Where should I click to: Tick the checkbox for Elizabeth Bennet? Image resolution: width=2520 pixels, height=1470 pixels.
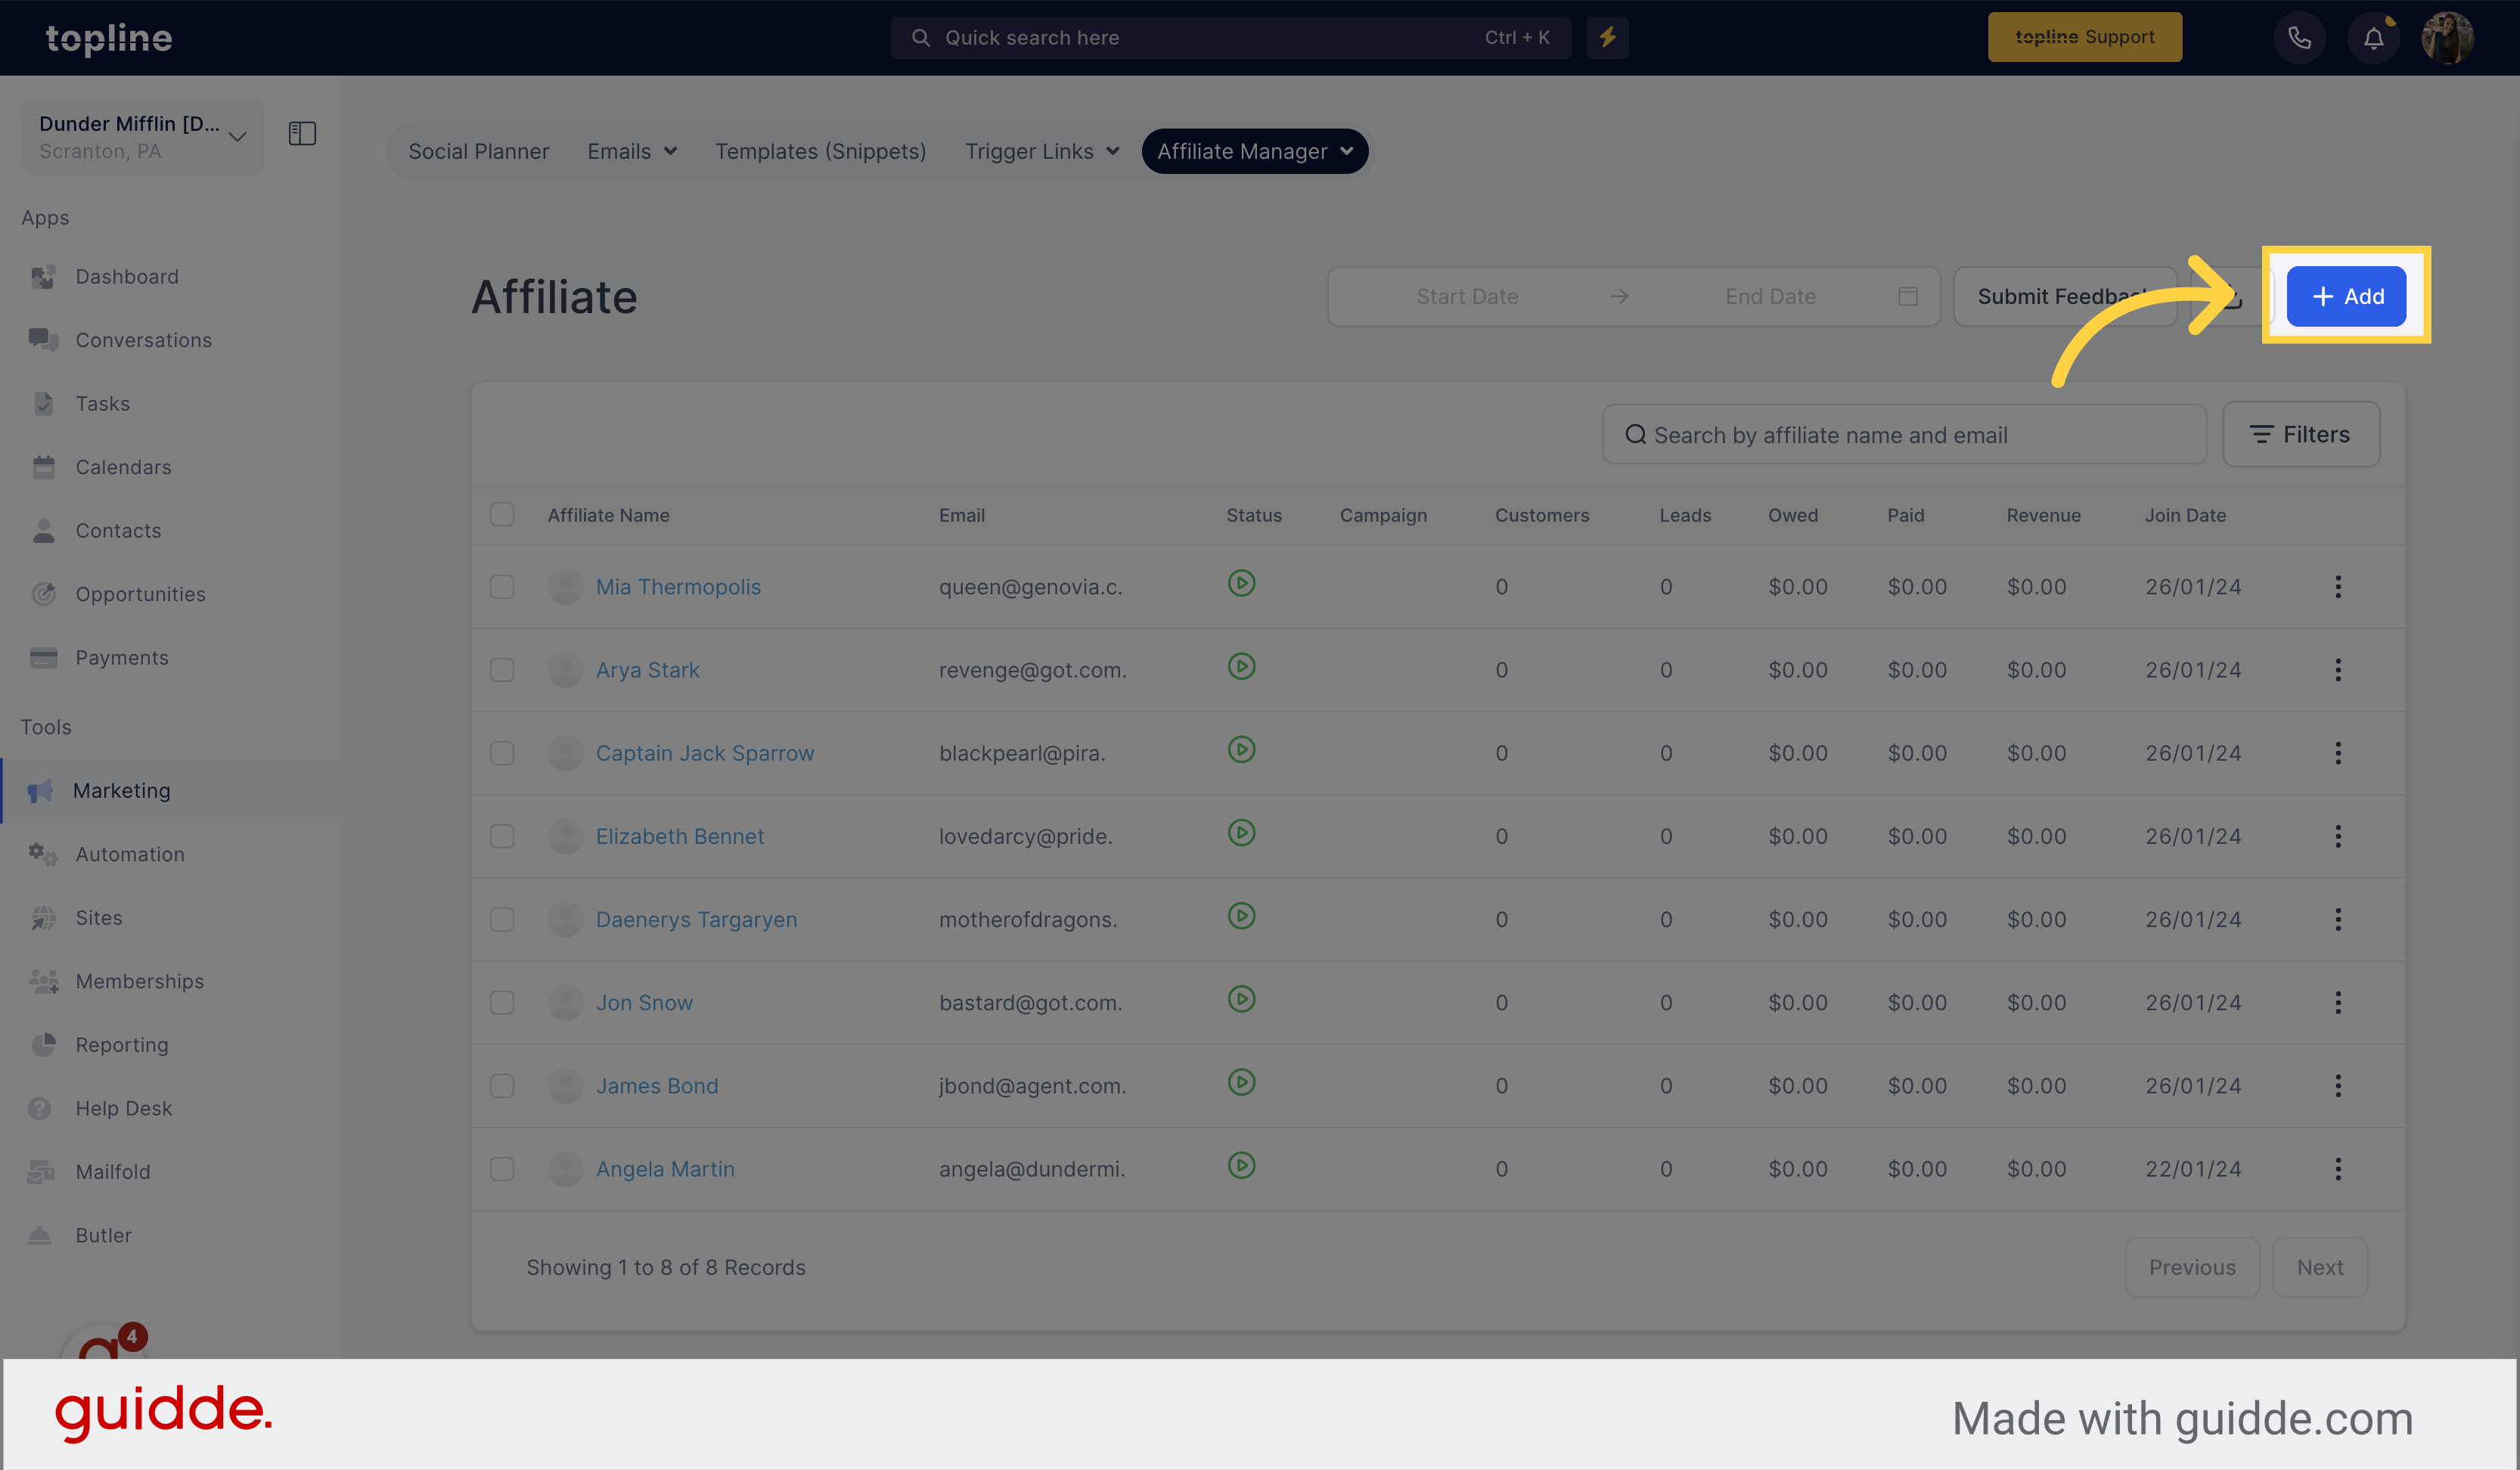502,836
